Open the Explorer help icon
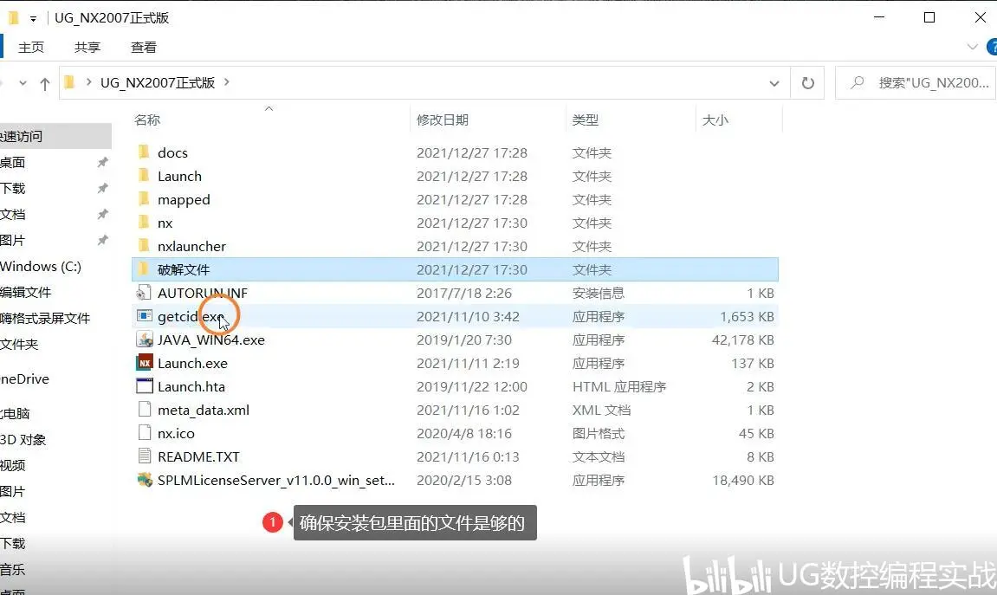 tap(991, 47)
